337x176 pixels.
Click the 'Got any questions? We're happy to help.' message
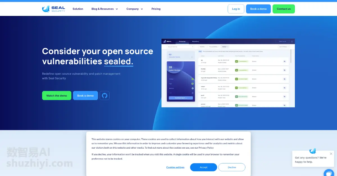coord(311,160)
